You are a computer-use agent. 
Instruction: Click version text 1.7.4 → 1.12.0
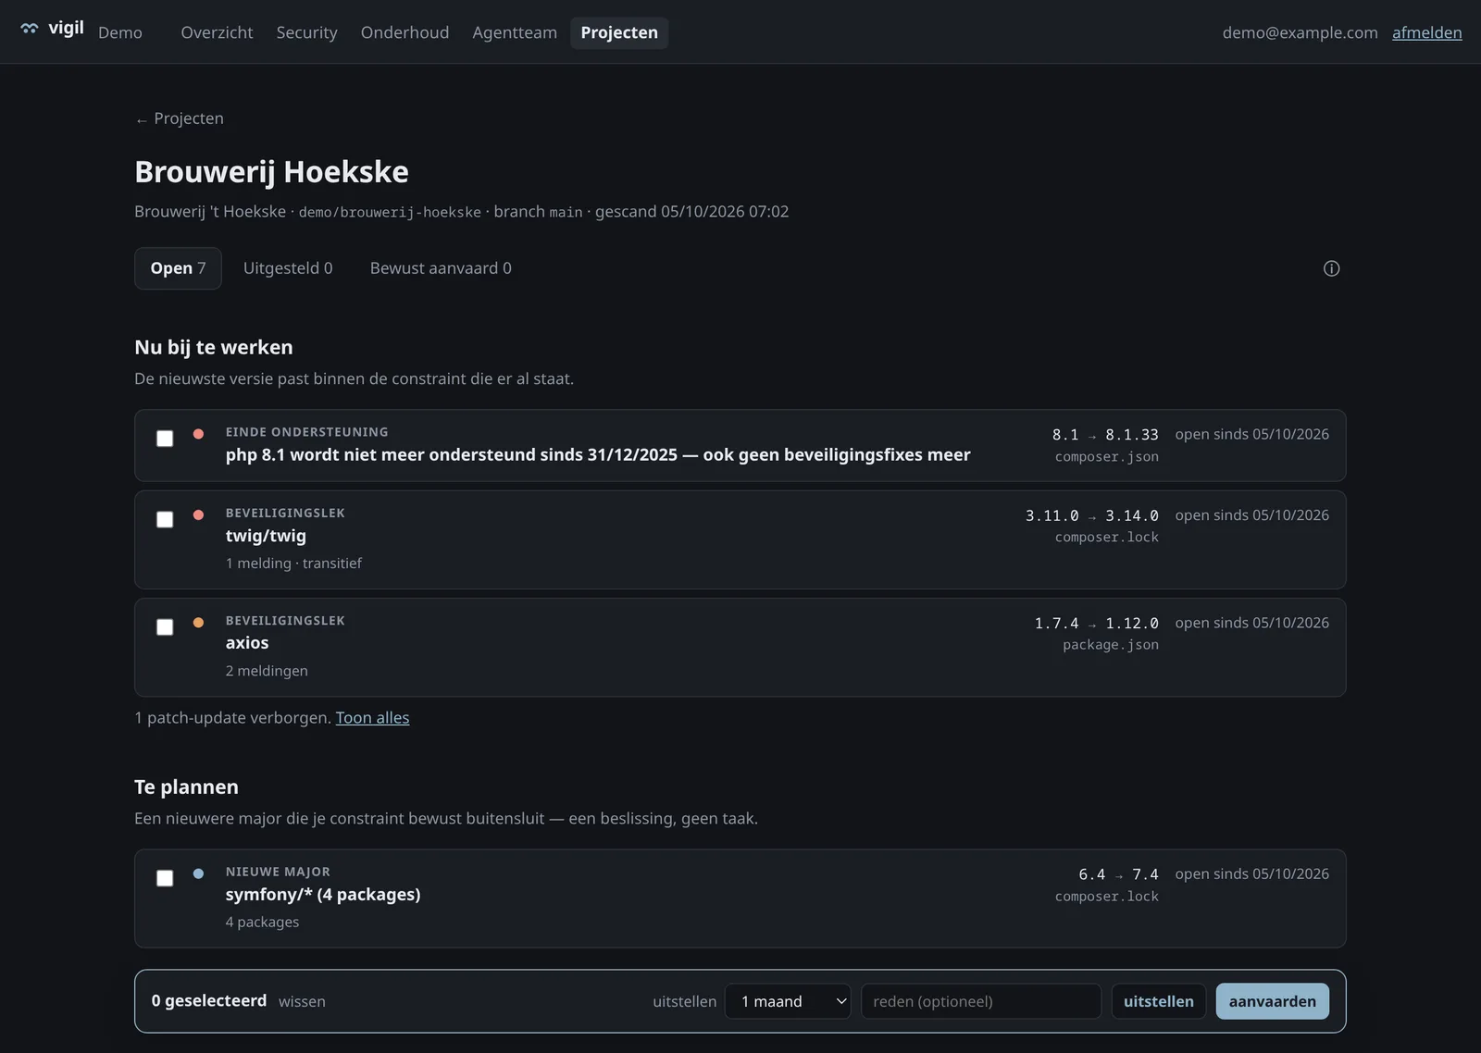(1096, 624)
